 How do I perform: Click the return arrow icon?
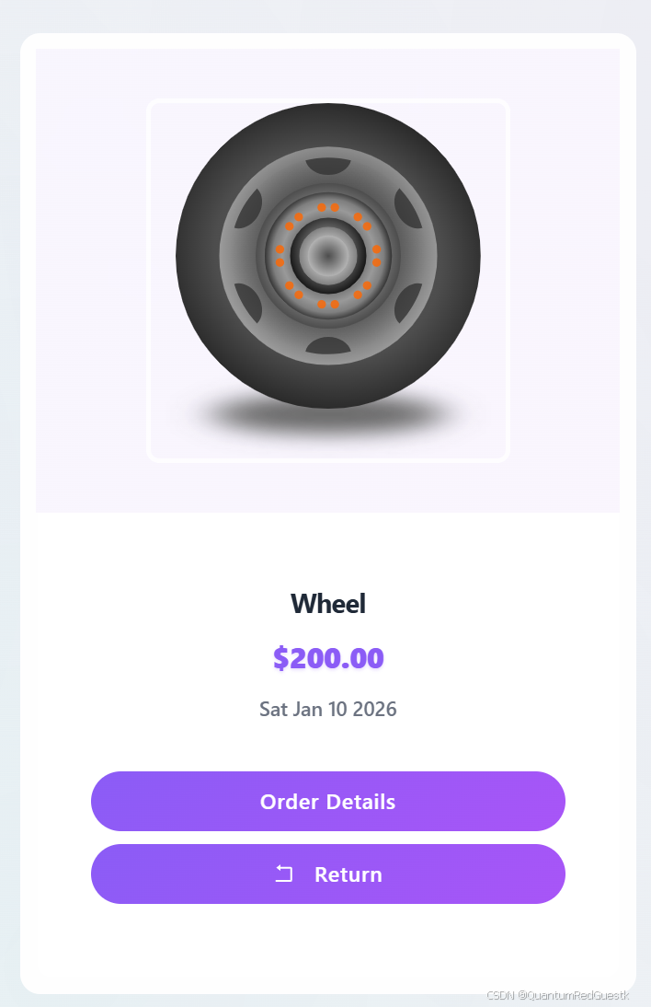[x=284, y=874]
